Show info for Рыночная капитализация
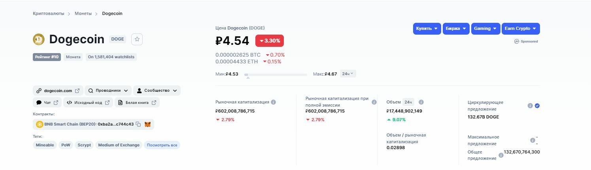The image size is (591, 170). pyautogui.click(x=273, y=102)
